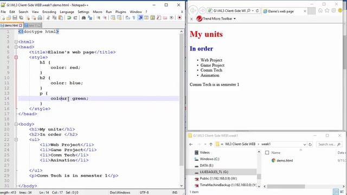Open the Trend Micro Toolbar dropdown

coord(235,19)
